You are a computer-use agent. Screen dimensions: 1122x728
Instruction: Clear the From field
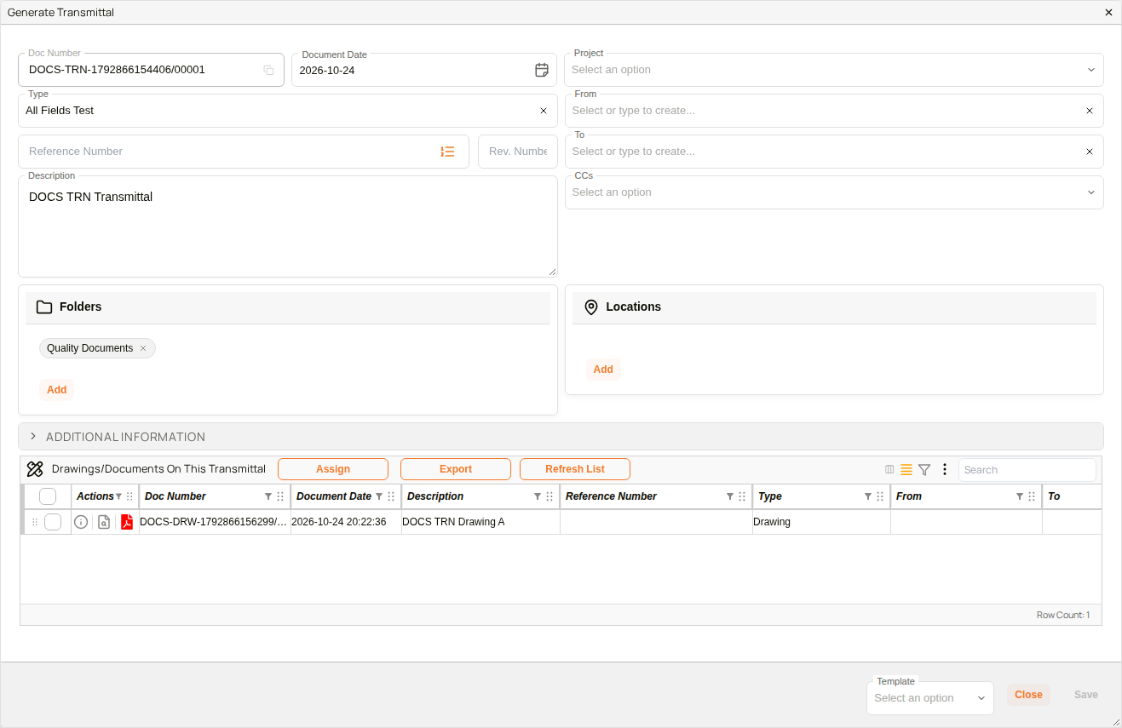[x=1090, y=111]
